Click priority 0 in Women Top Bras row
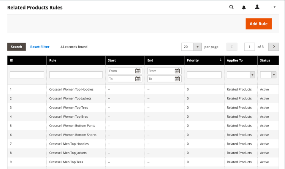This screenshot has height=169, width=285. [x=188, y=117]
